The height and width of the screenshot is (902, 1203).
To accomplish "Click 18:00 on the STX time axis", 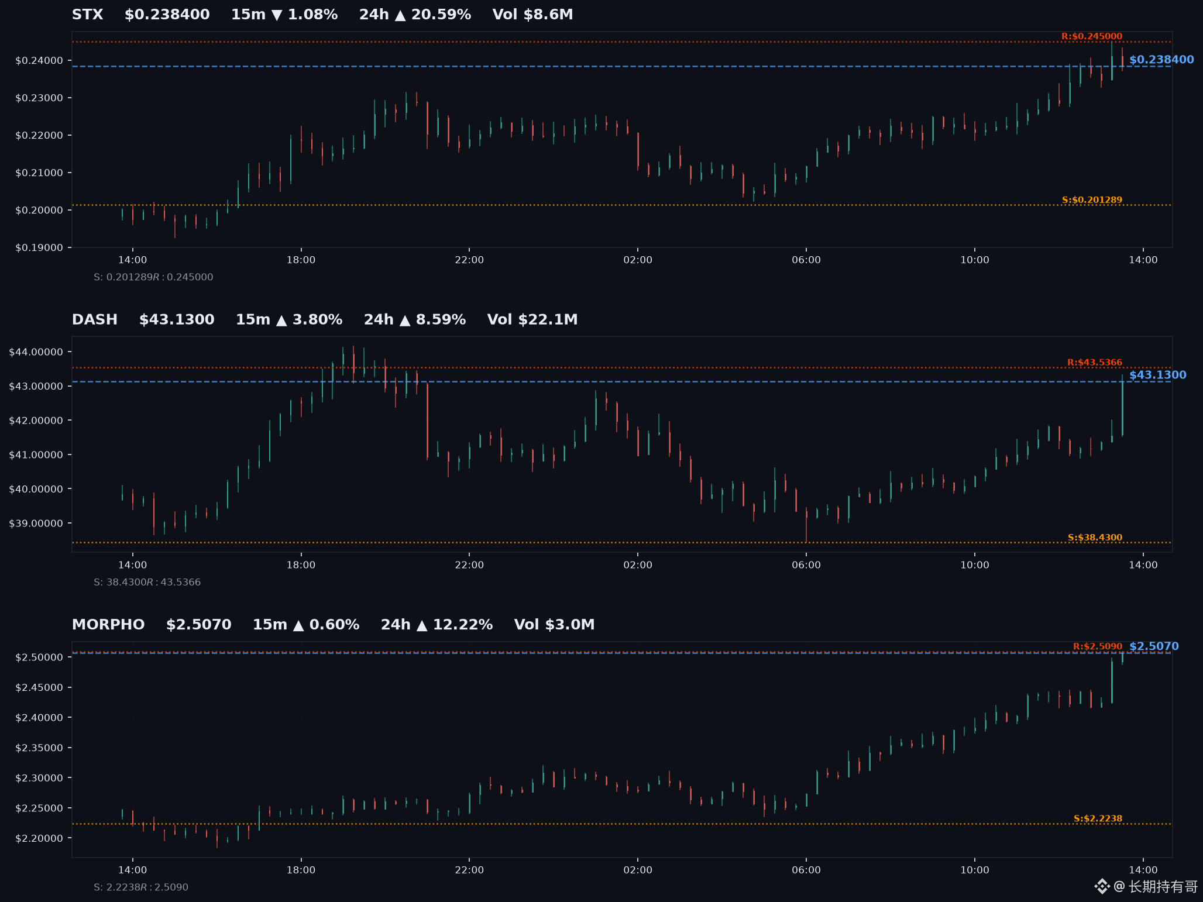I will 301,260.
